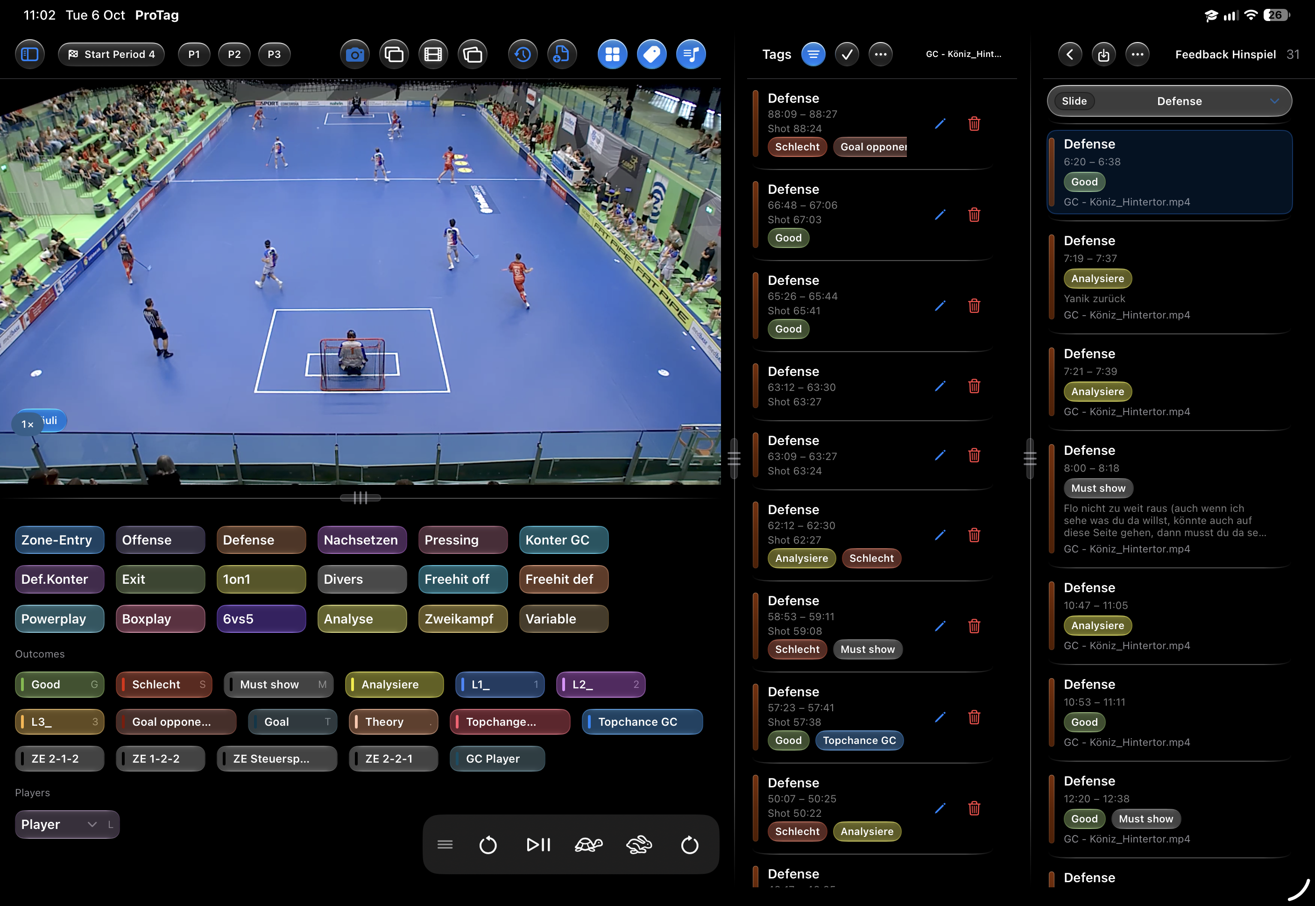Delete the Defense 57:23 – 57:41 tag

pyautogui.click(x=974, y=717)
